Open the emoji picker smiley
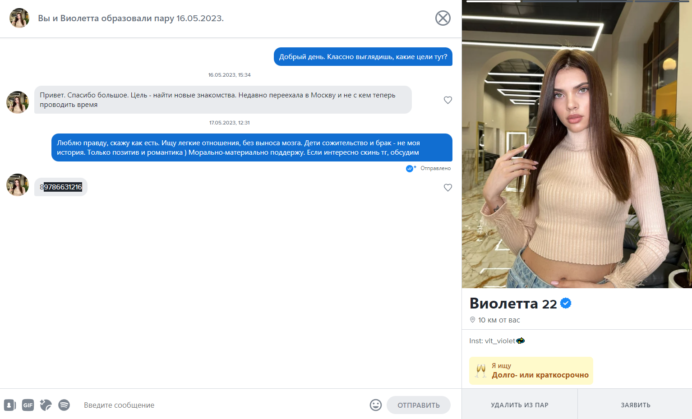Screen dimensions: 692x419 pos(376,405)
